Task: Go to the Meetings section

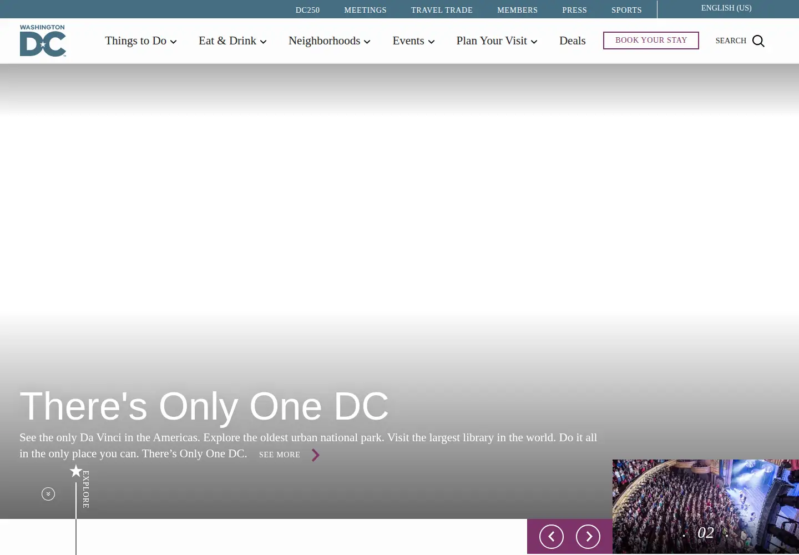Action: [x=365, y=10]
